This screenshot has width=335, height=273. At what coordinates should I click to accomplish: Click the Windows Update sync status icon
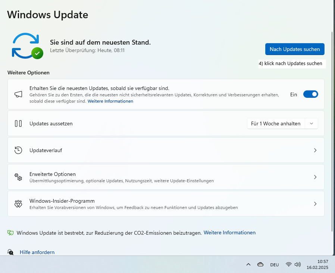(x=27, y=46)
